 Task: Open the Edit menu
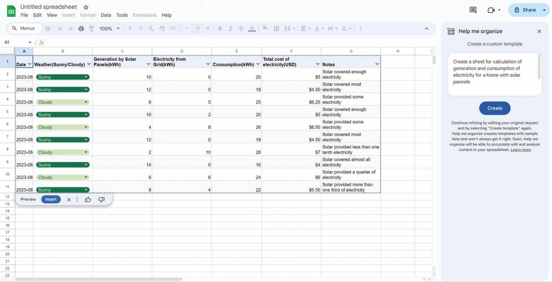coord(38,15)
